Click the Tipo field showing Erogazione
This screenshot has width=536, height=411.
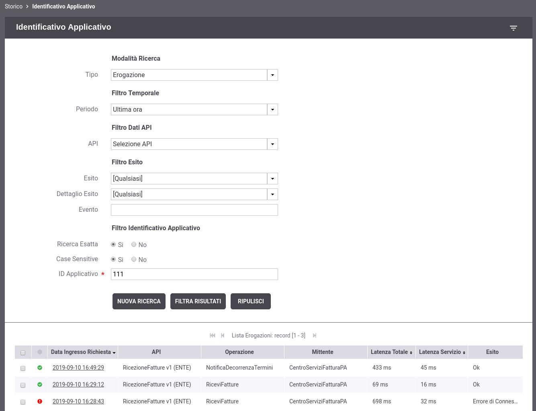189,75
